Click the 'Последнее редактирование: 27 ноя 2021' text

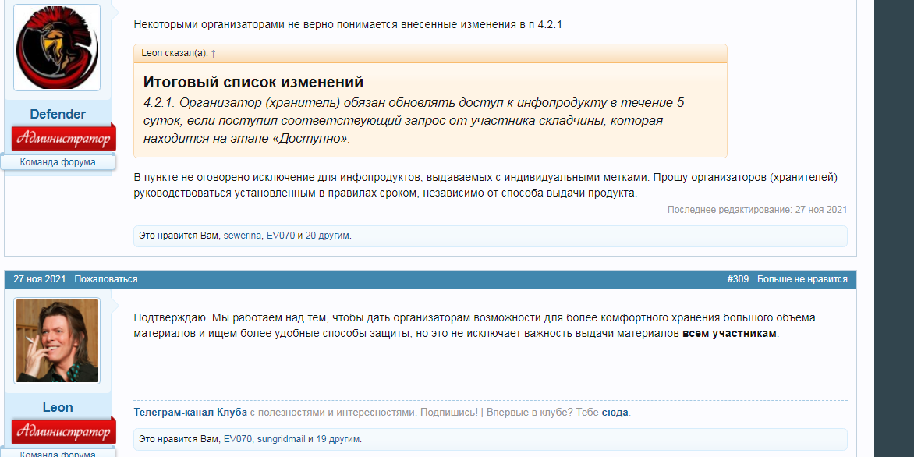pyautogui.click(x=757, y=209)
